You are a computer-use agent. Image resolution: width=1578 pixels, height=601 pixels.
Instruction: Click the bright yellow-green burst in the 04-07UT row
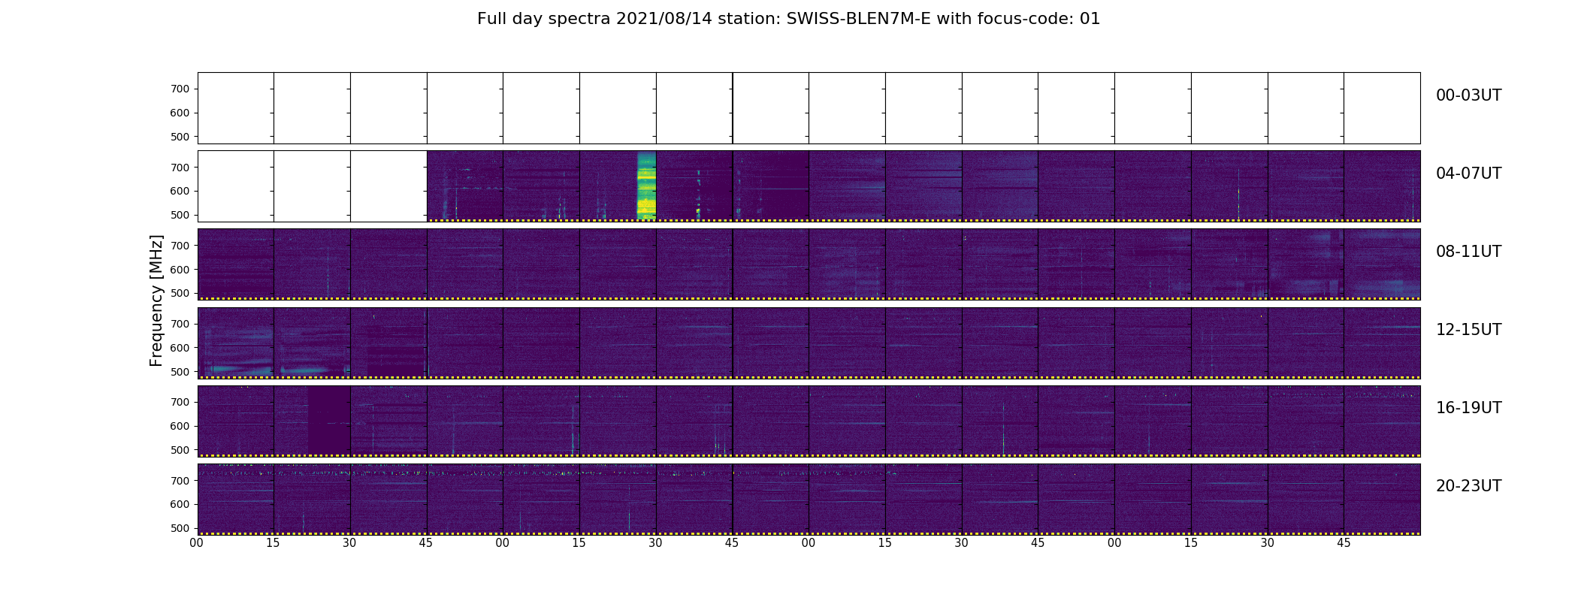[x=646, y=186]
